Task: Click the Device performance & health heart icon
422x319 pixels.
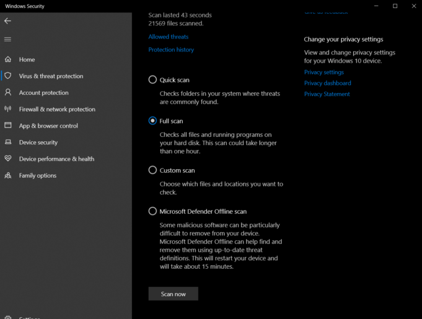Action: click(8, 159)
